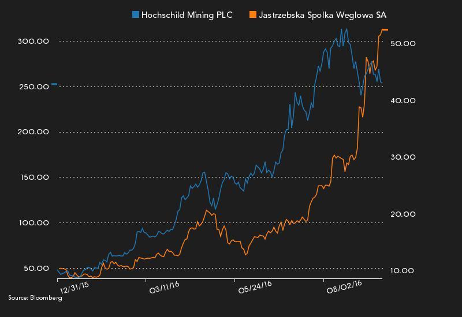Toggle the Hochschild Mining PLC series label

coord(187,14)
